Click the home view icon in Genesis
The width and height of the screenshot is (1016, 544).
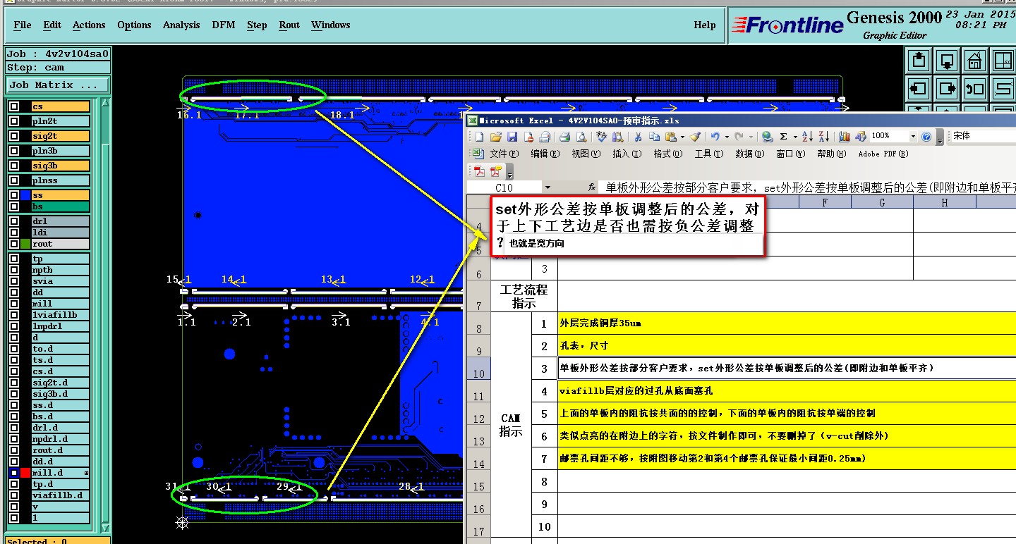click(x=975, y=61)
